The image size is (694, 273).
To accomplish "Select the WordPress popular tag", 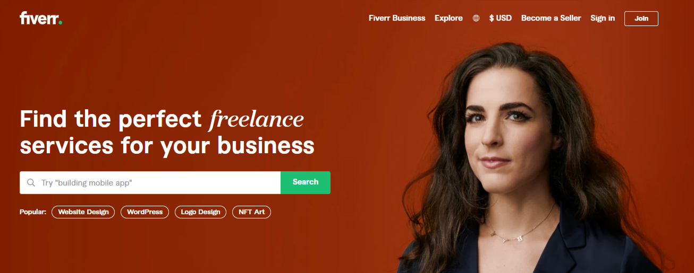I will [145, 212].
